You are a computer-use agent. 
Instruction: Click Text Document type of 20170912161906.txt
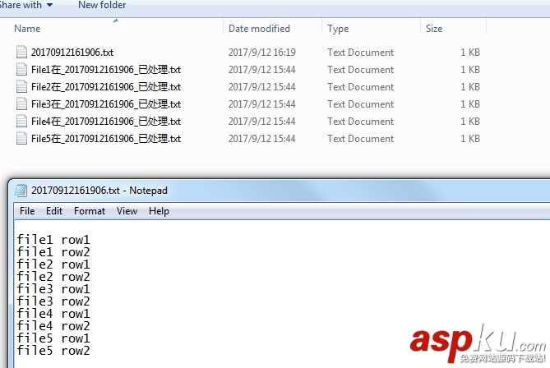point(361,53)
